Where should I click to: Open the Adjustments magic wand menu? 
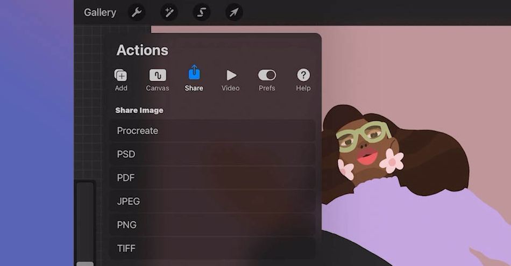coord(169,12)
